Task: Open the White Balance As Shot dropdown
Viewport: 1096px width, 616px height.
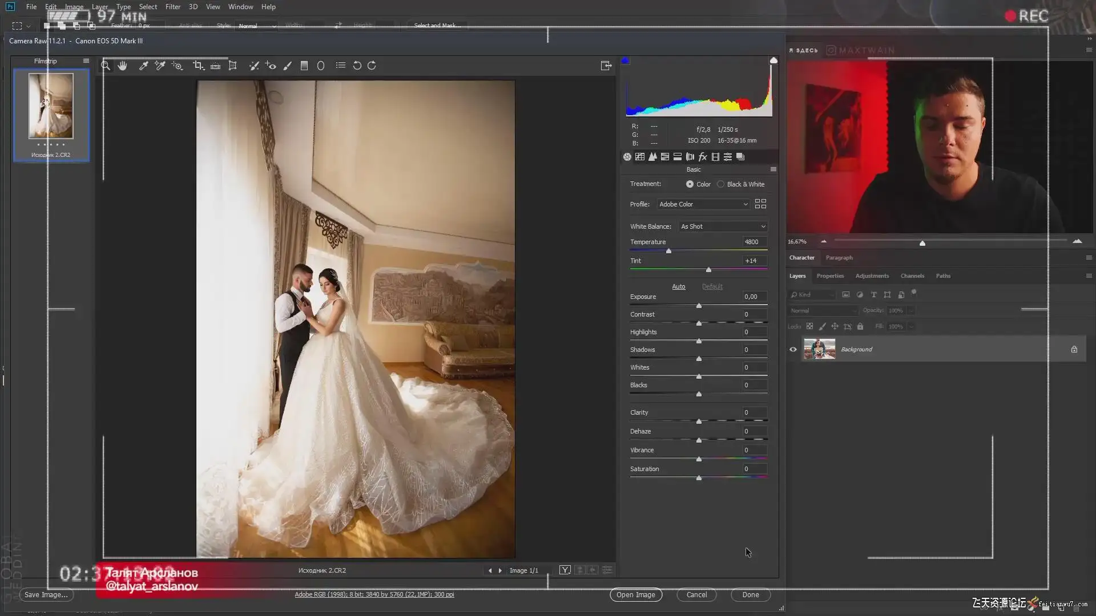Action: click(x=723, y=226)
